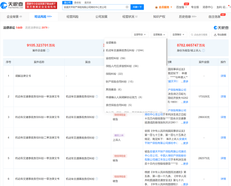The width and height of the screenshot is (231, 186).
Task: Expand 更多 in row 5 result text
Action: 186,163
